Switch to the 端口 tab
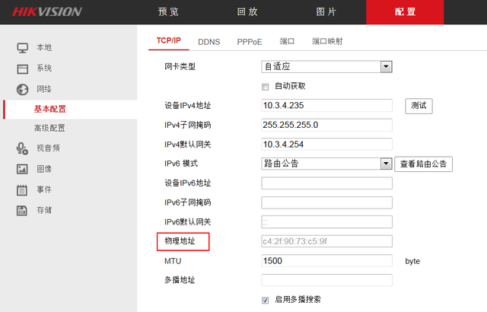Viewport: 487px width, 312px height. [x=287, y=41]
